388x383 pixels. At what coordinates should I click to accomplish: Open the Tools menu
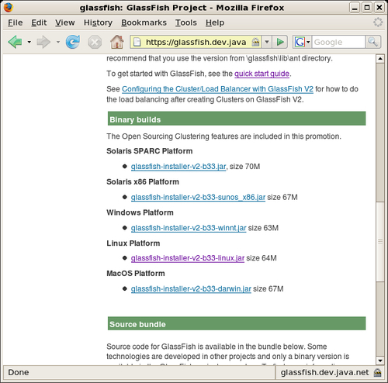pyautogui.click(x=186, y=22)
